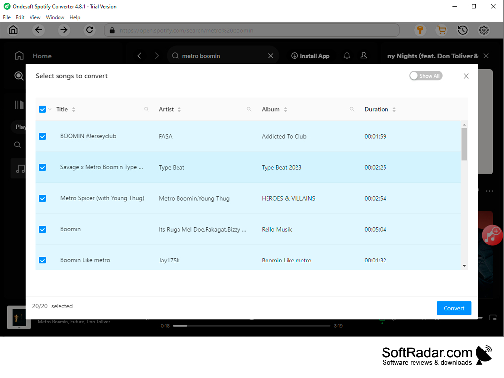Open the conversion history clock icon
504x378 pixels.
[463, 30]
